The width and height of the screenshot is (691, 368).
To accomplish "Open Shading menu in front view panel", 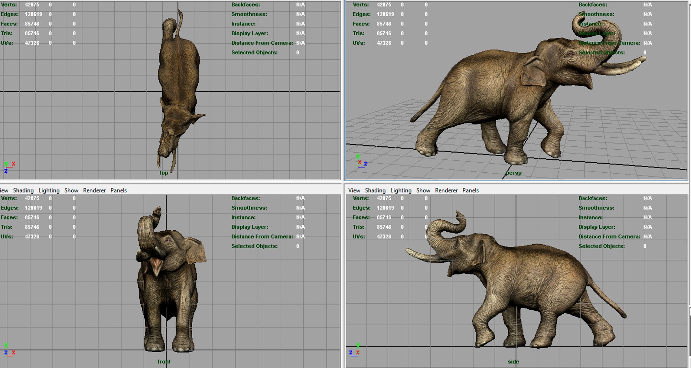I will (x=23, y=190).
